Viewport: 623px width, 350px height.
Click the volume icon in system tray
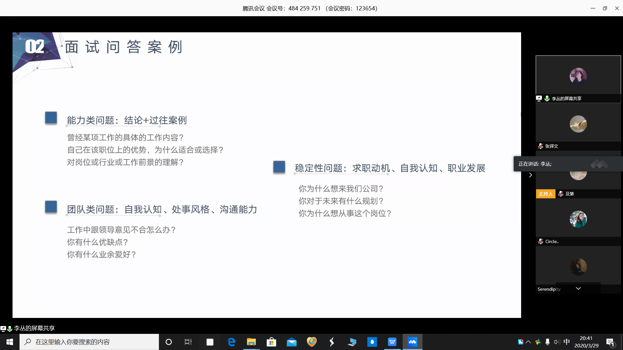pos(557,342)
